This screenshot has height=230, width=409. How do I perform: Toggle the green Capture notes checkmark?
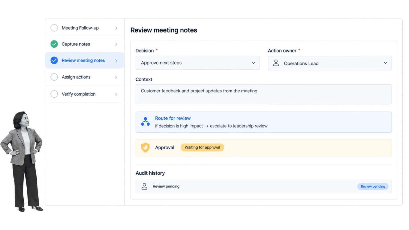tap(54, 44)
